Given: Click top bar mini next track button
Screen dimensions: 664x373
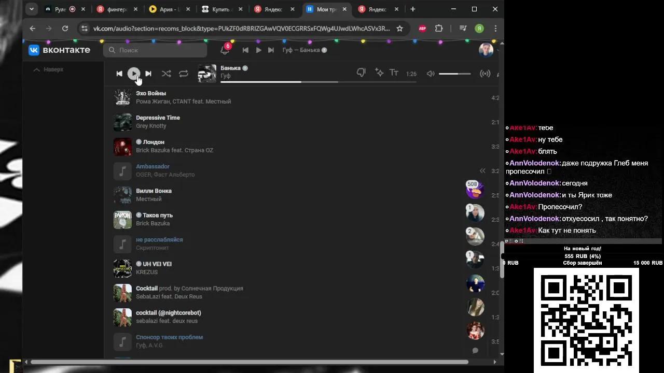Looking at the screenshot, I should click(x=271, y=50).
